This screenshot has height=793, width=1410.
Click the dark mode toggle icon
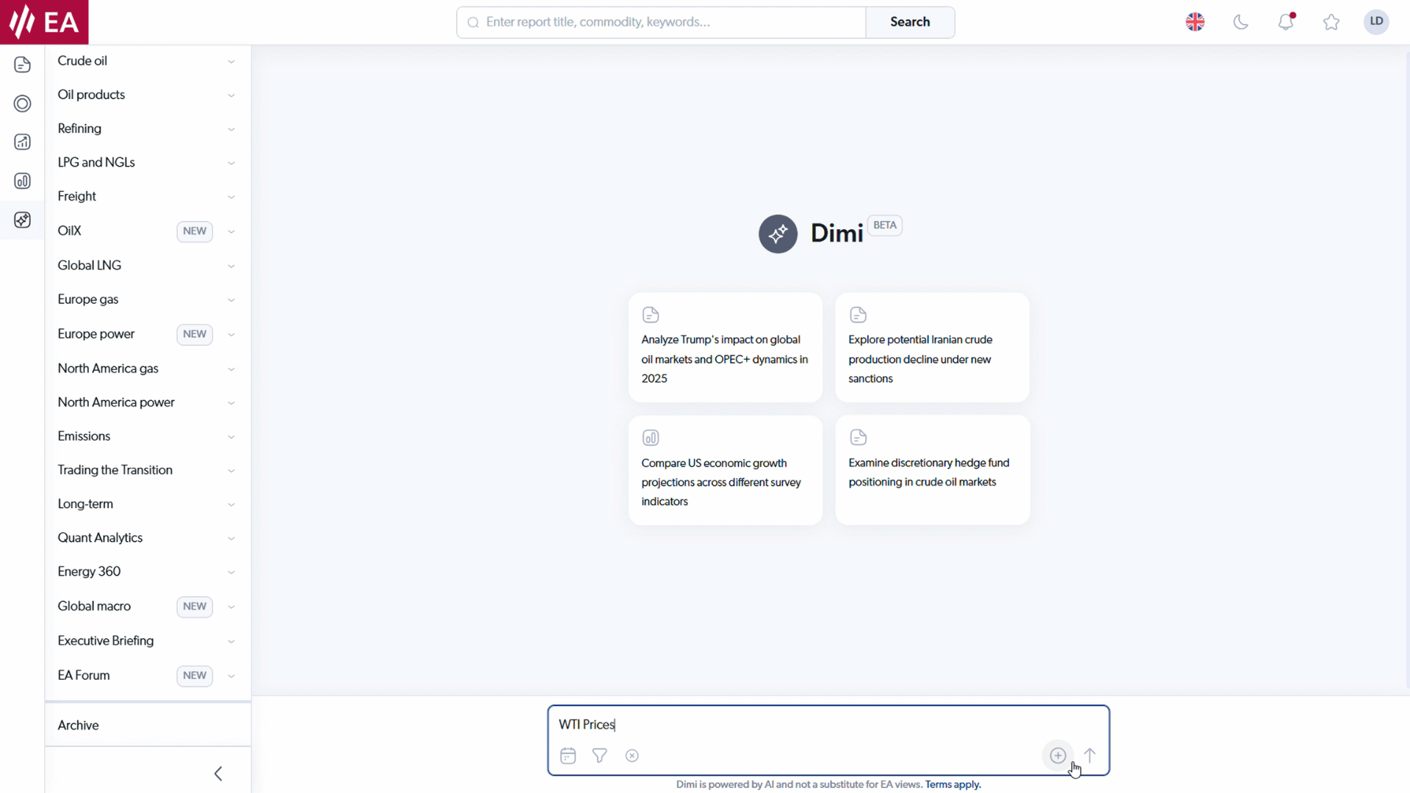point(1240,21)
